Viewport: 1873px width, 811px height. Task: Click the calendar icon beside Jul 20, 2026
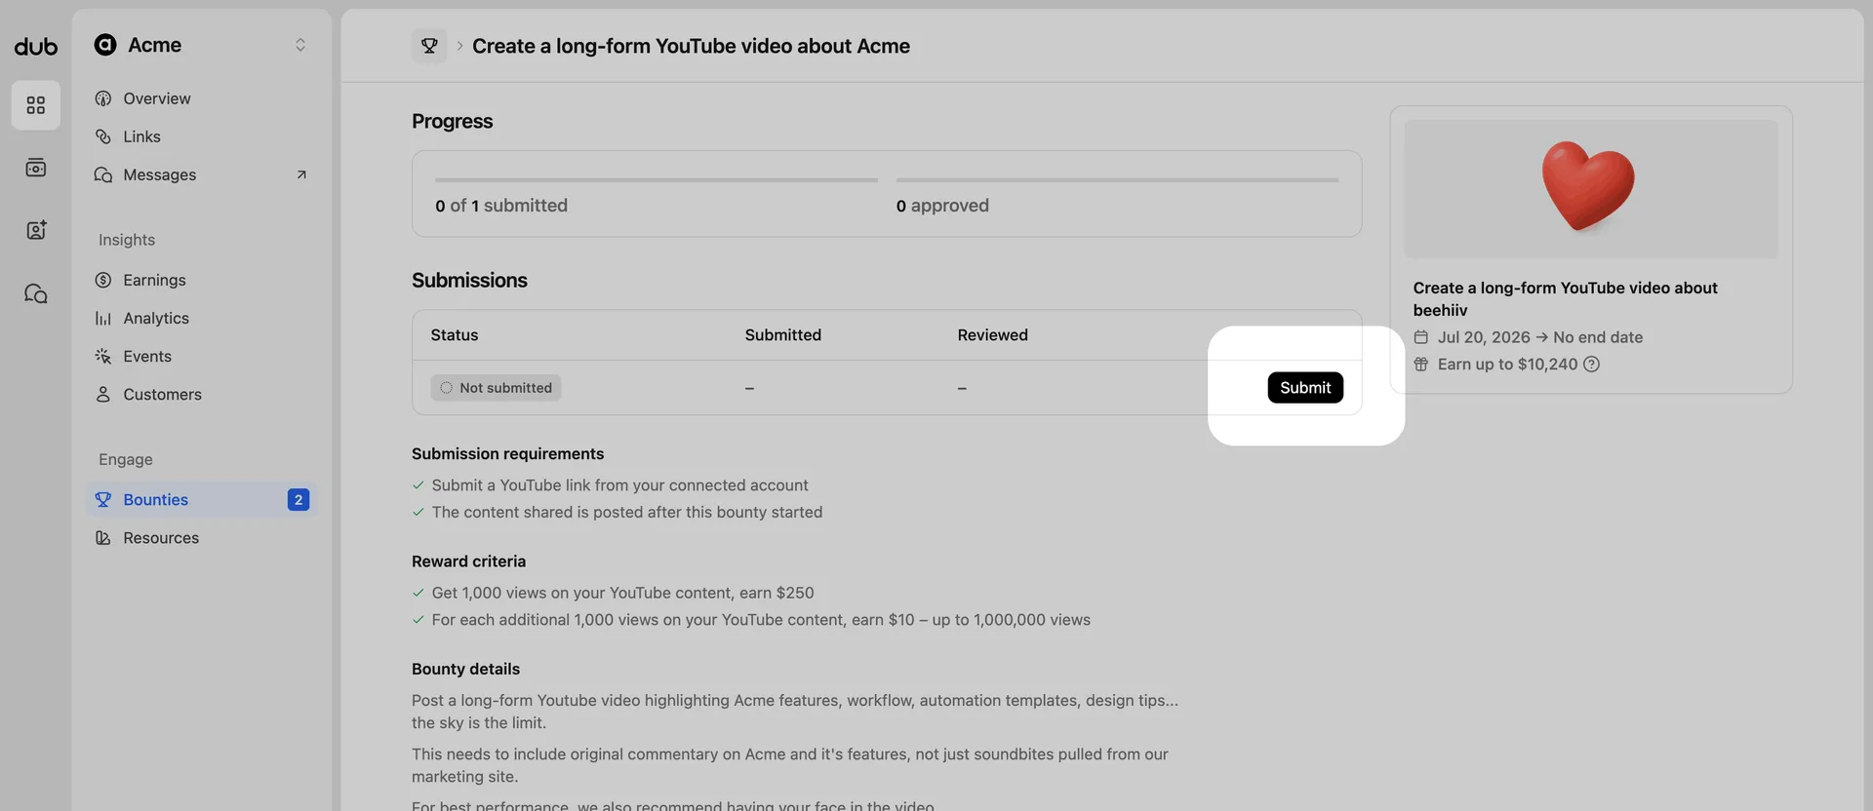pyautogui.click(x=1421, y=337)
